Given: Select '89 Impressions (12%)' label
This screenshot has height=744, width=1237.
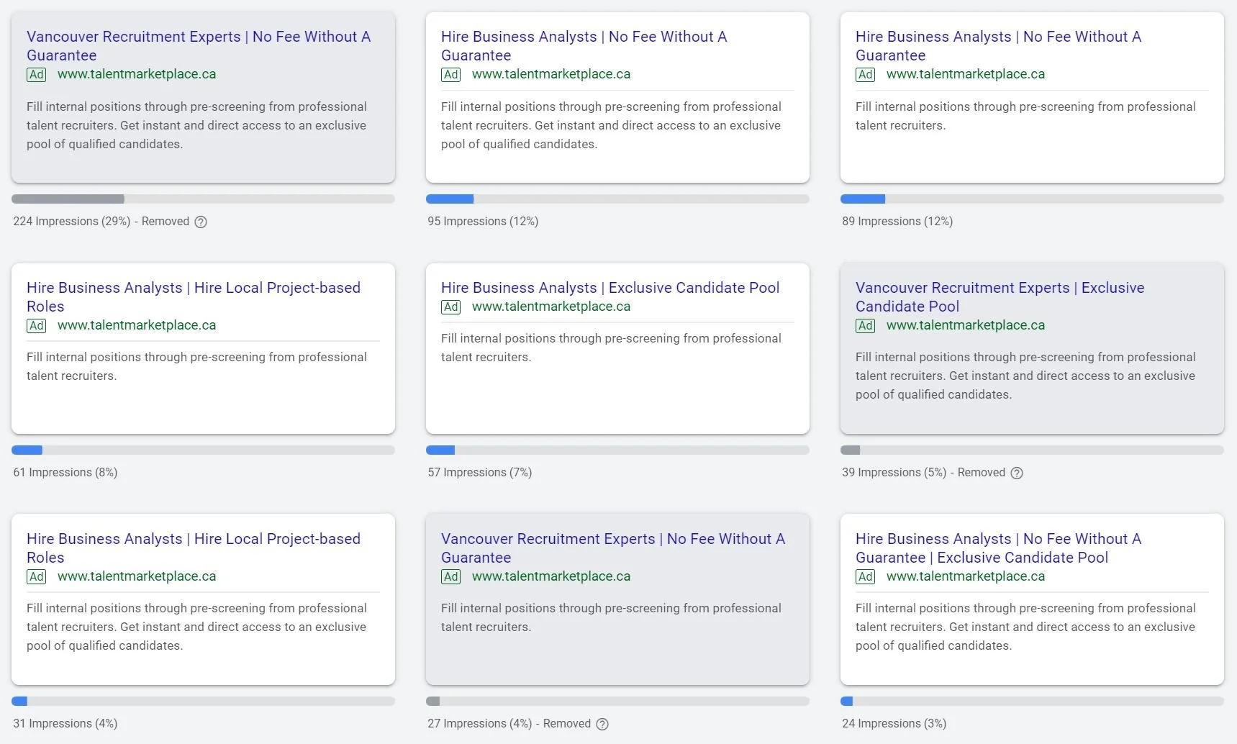Looking at the screenshot, I should (897, 222).
